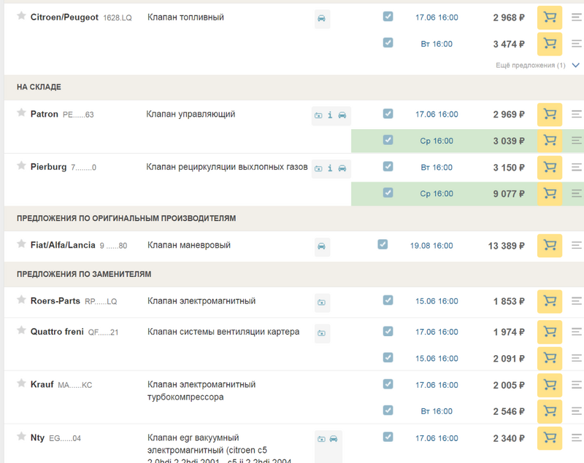
Task: Click car applicability icon for Pierburg
Action: pos(342,168)
